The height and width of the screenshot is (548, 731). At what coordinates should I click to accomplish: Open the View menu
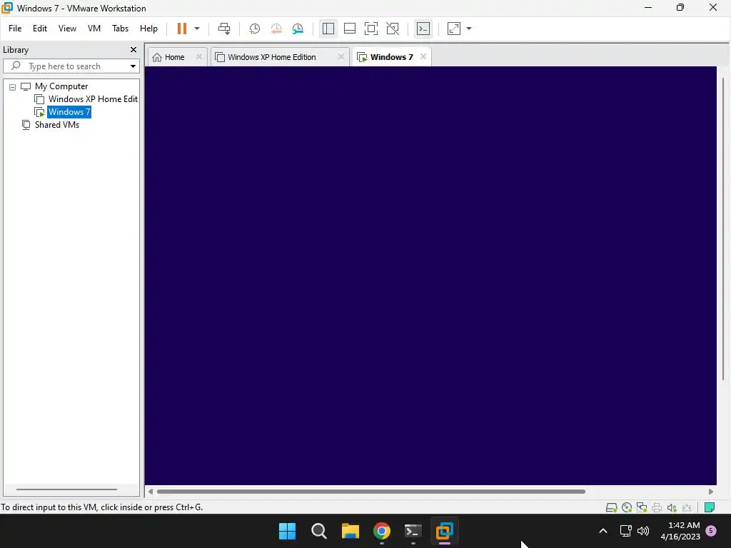pyautogui.click(x=67, y=29)
